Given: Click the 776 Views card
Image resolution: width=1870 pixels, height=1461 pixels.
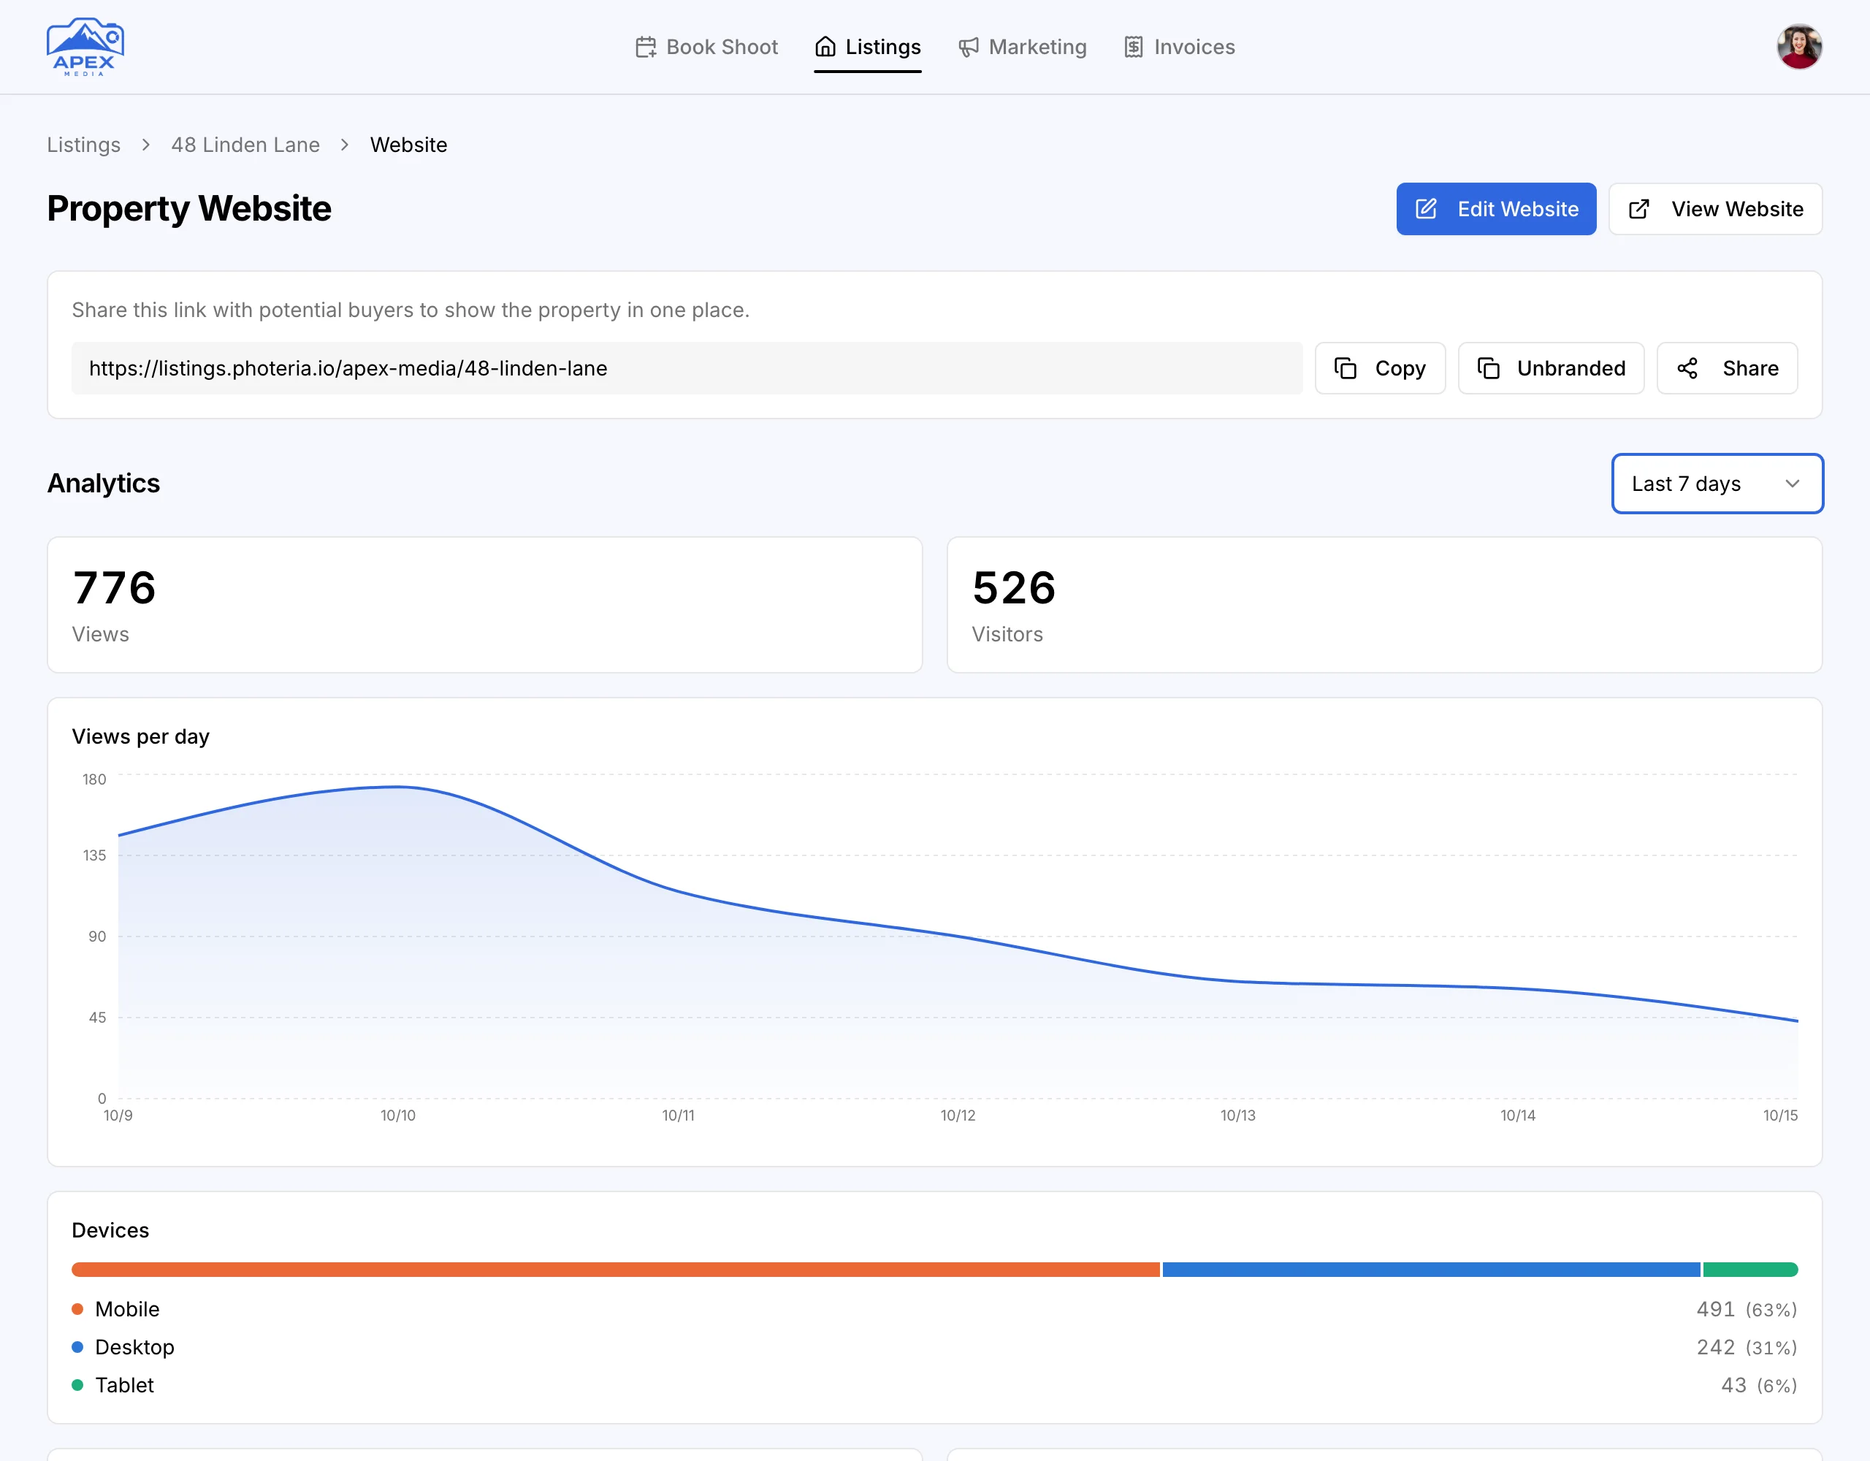Looking at the screenshot, I should (484, 605).
